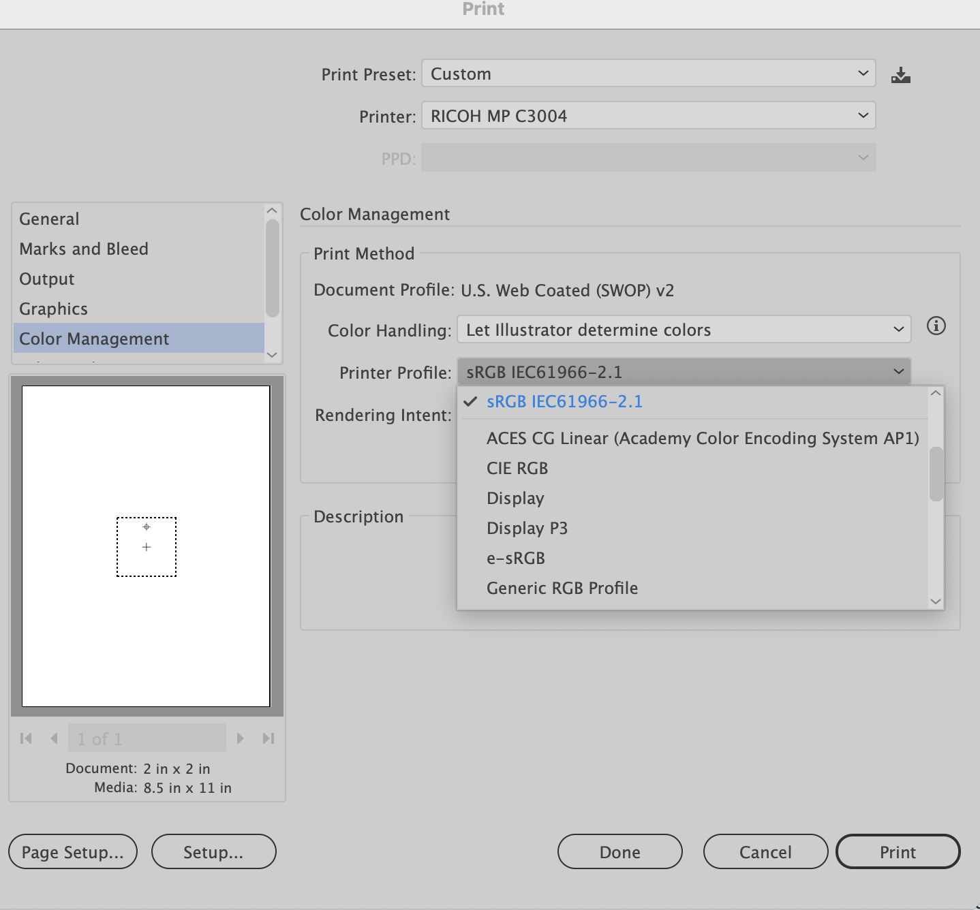Choose Generic RGB Profile option

point(692,588)
